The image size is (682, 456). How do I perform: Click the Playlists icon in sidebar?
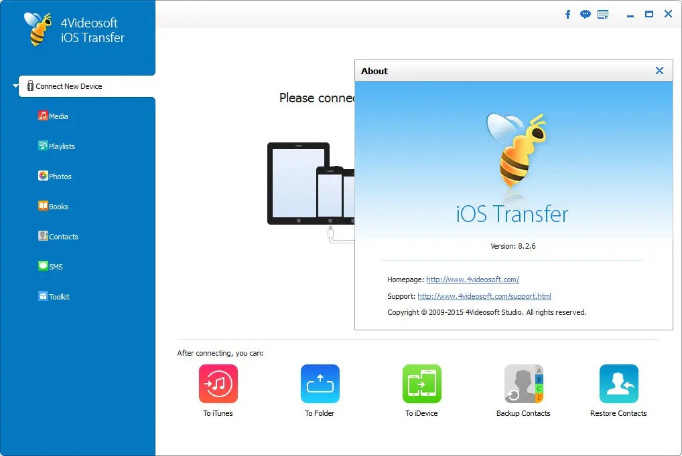[x=43, y=146]
